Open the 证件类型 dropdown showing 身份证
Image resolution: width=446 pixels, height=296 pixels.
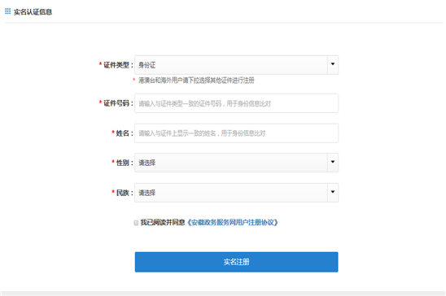click(236, 65)
